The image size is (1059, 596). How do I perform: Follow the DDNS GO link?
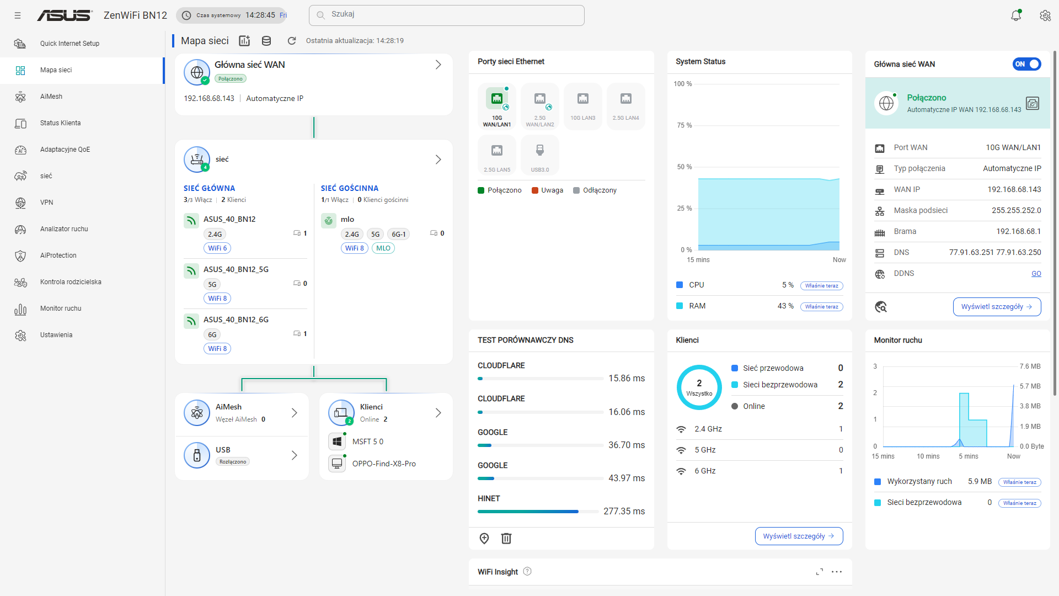[x=1036, y=274]
